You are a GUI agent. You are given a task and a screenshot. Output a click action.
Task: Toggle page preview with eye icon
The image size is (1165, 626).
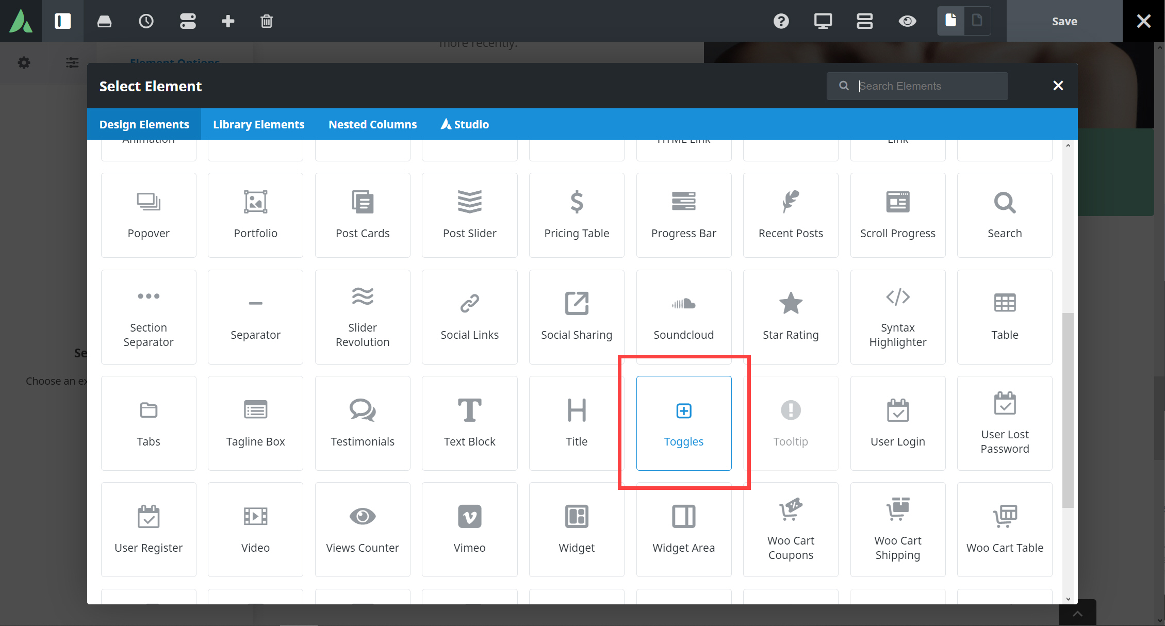click(907, 21)
